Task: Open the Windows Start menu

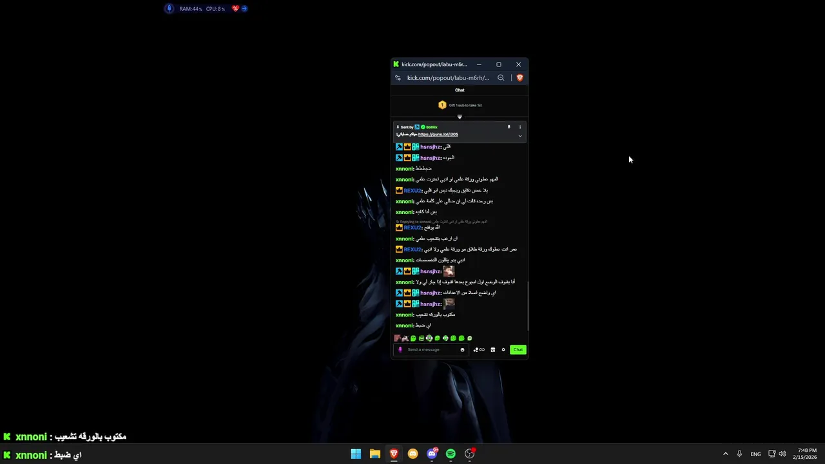Action: tap(356, 454)
